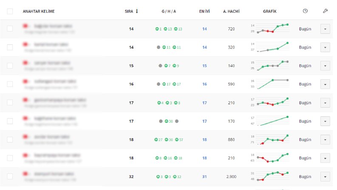Viewport: 337px width, 190px height.
Task: Click the green up-arrow beside 16 in G/H/A column
Action: [165, 158]
